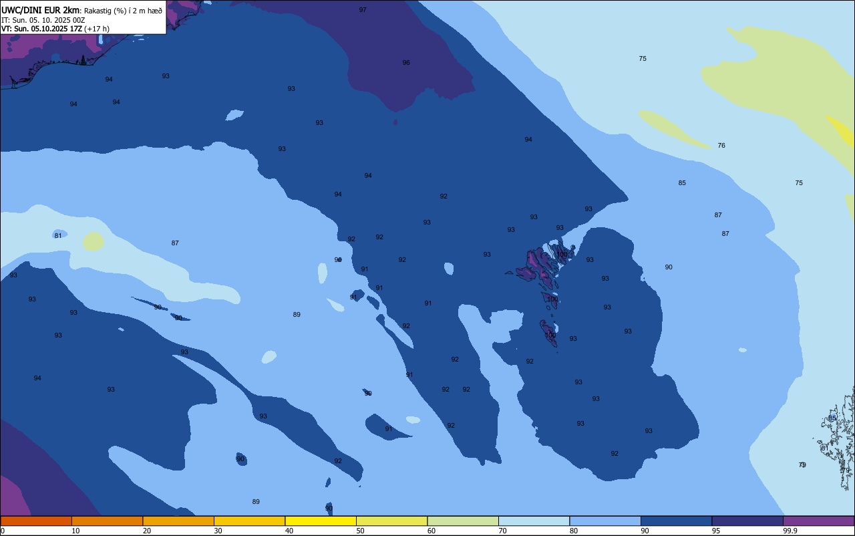Click the "70" tick label under the legend

pyautogui.click(x=502, y=531)
